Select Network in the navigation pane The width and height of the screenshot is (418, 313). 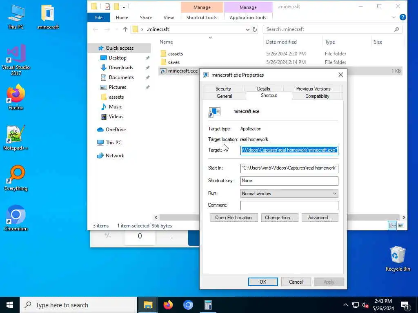(x=115, y=156)
